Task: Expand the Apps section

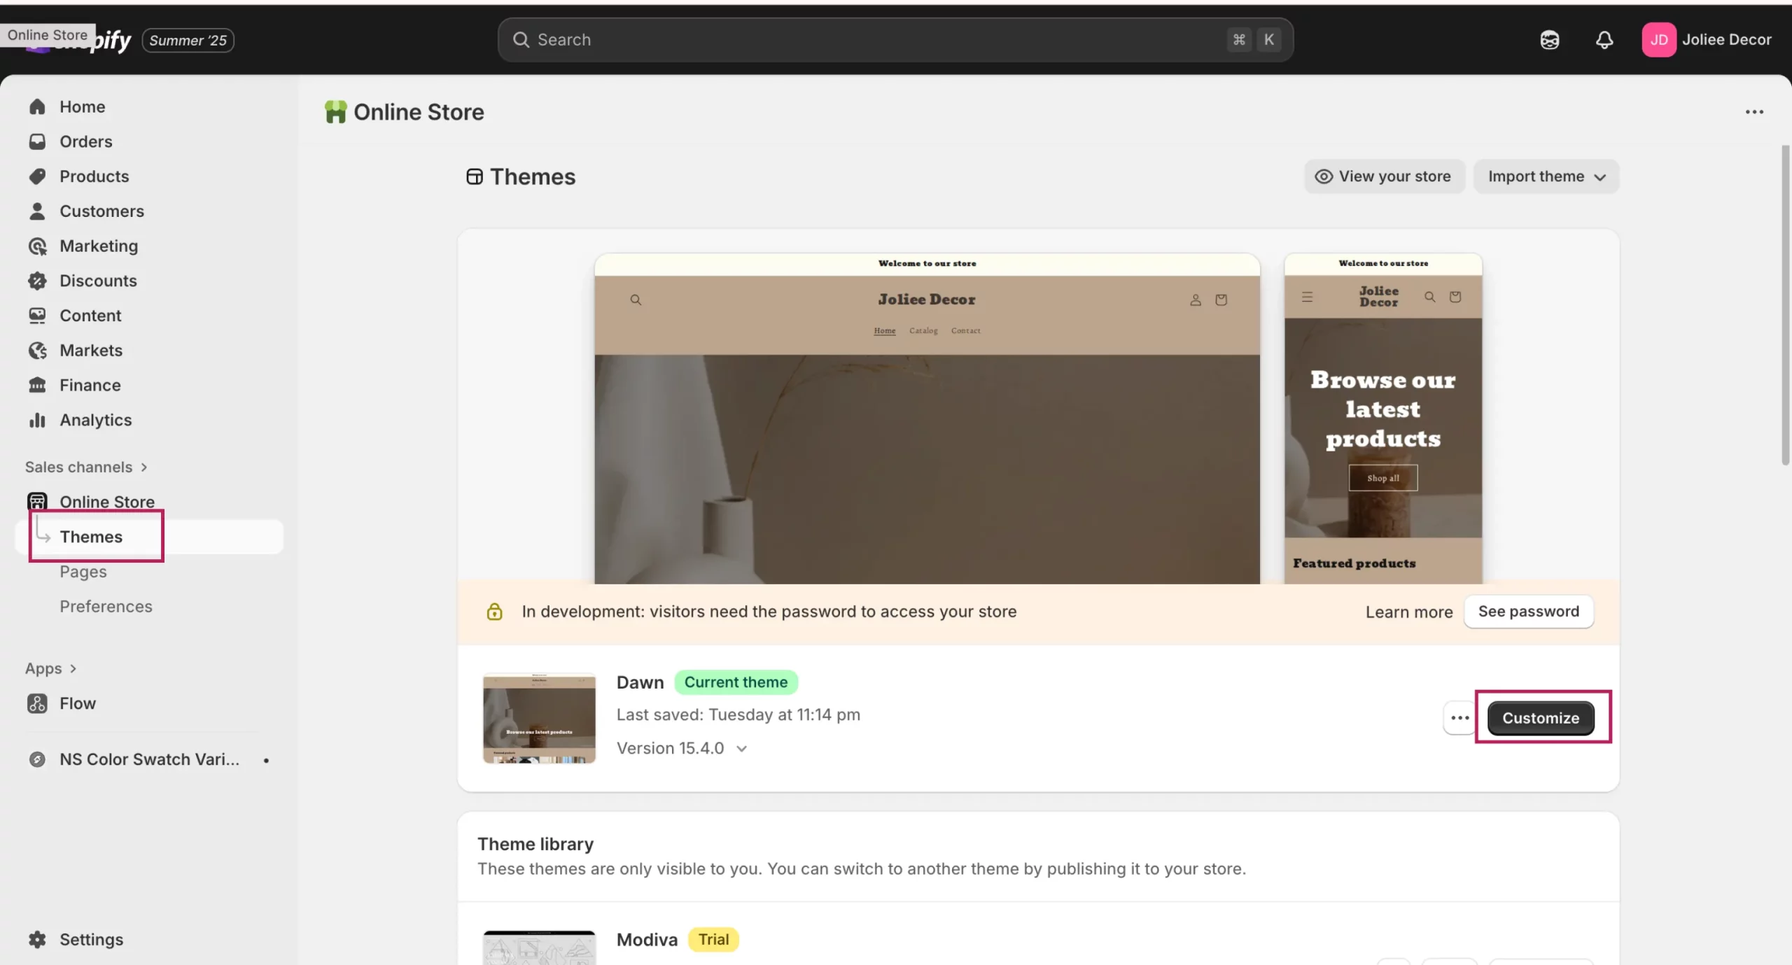Action: click(x=51, y=668)
